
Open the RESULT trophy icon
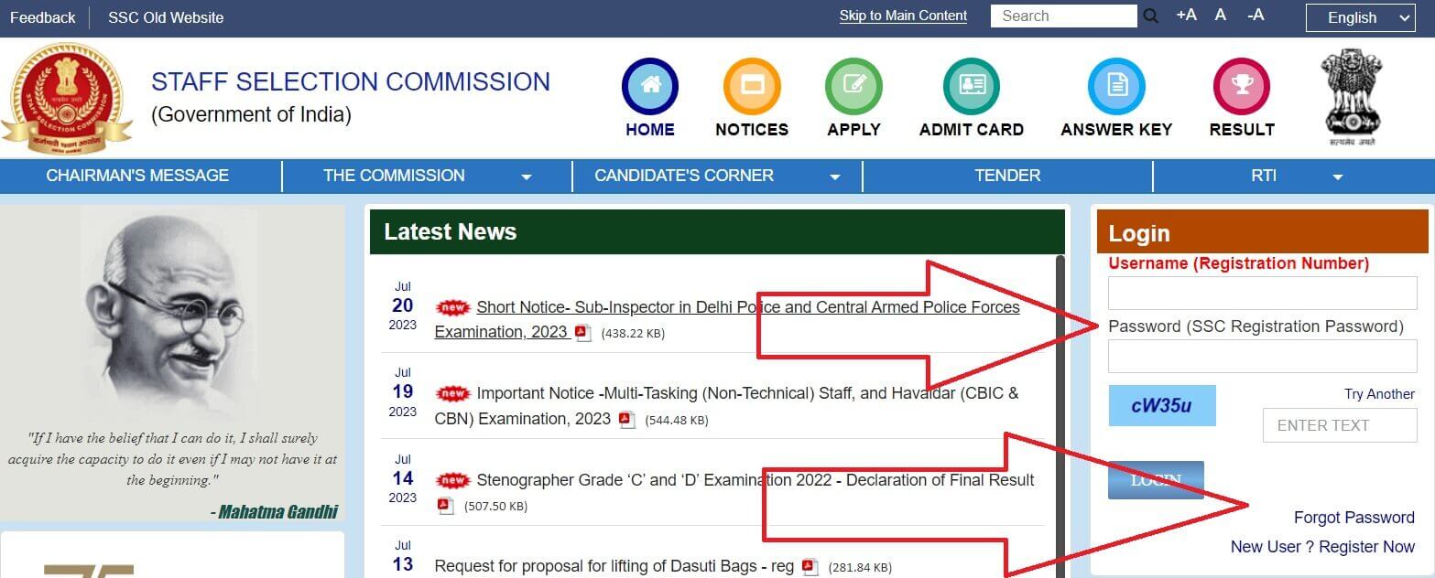coord(1242,86)
